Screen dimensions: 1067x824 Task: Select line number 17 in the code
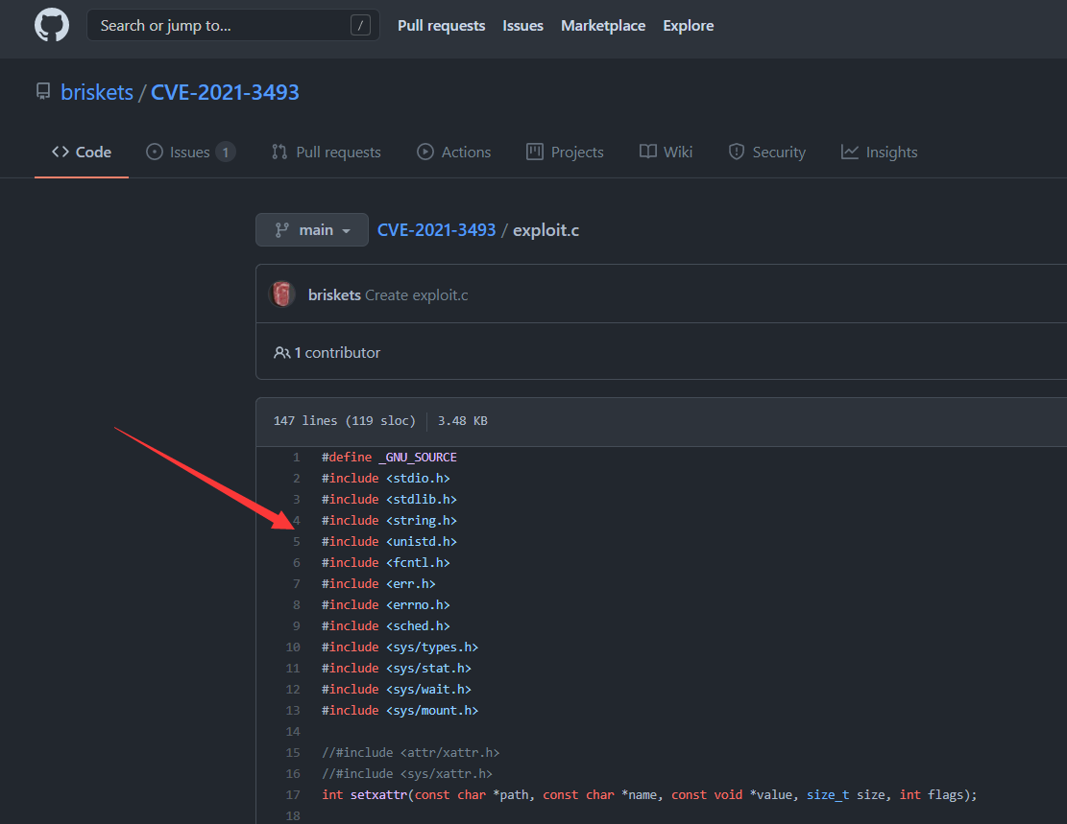[x=293, y=794]
